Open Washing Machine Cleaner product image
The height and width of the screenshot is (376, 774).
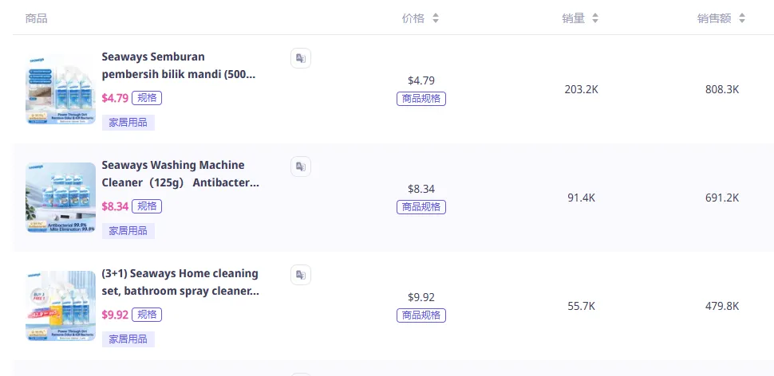coord(61,198)
